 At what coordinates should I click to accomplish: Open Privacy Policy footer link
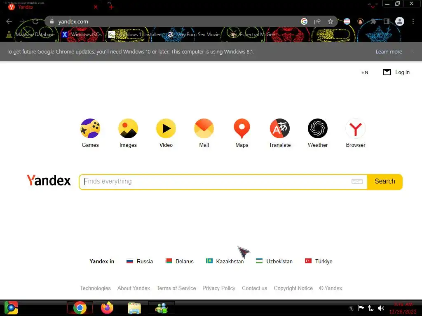point(219,288)
